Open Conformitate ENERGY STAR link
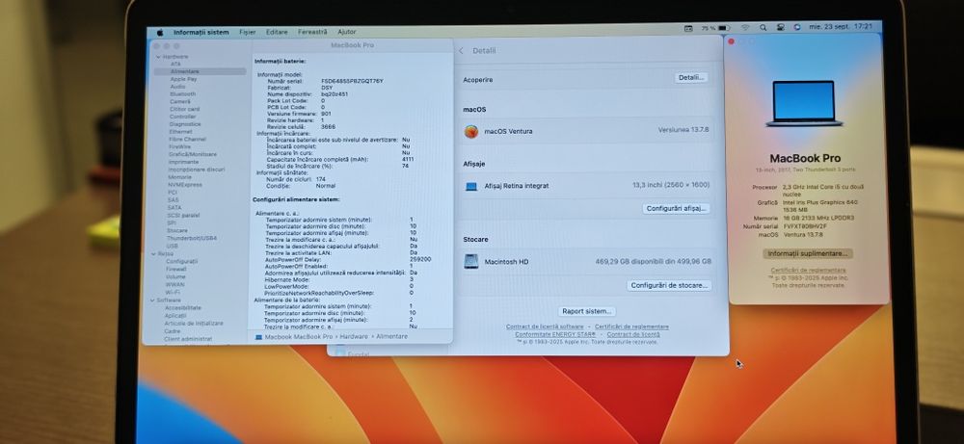 tap(555, 335)
